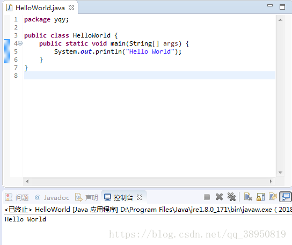Image resolution: width=292 pixels, height=245 pixels.
Task: Collapse the main method fold marker
Action: pyautogui.click(x=20, y=43)
